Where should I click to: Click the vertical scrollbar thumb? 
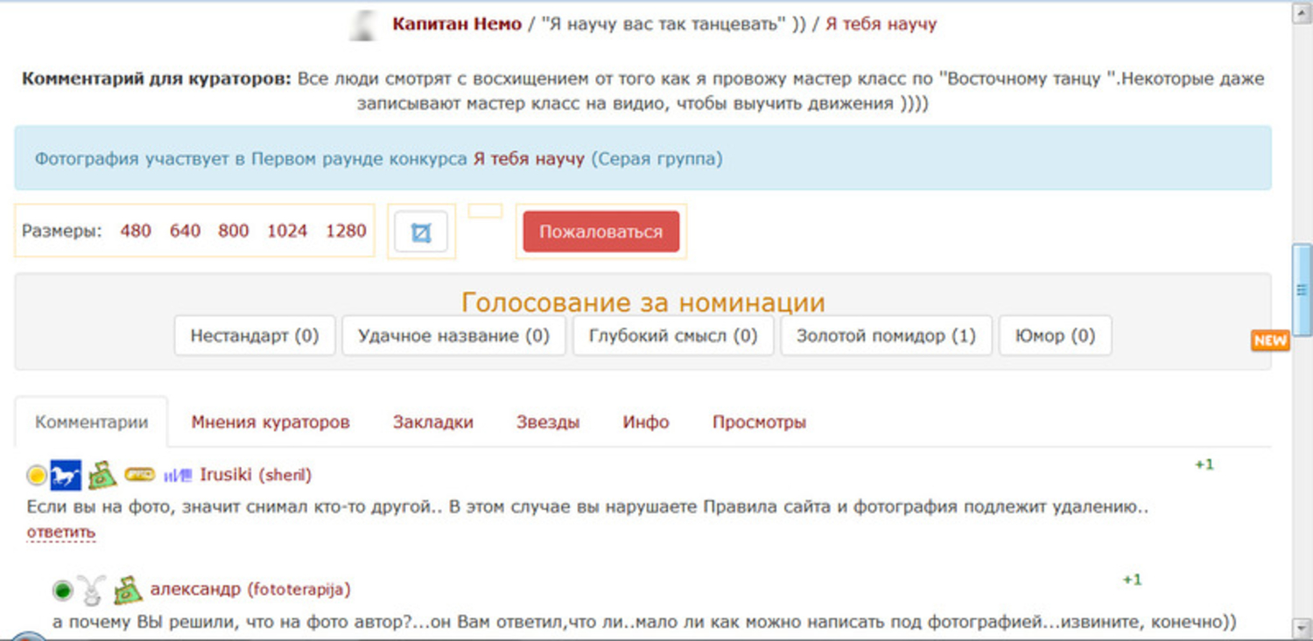pos(1302,289)
